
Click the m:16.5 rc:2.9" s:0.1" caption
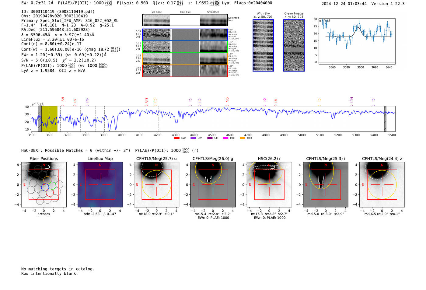(382, 214)
